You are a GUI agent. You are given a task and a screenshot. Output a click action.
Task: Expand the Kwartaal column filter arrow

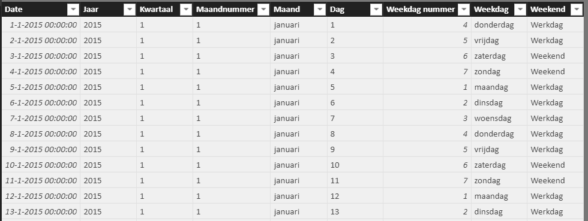tap(186, 10)
